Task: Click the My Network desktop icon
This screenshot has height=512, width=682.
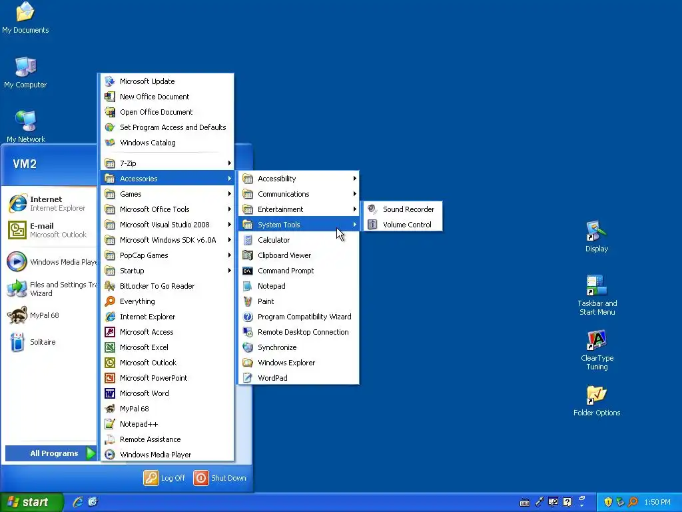Action: pyautogui.click(x=25, y=126)
